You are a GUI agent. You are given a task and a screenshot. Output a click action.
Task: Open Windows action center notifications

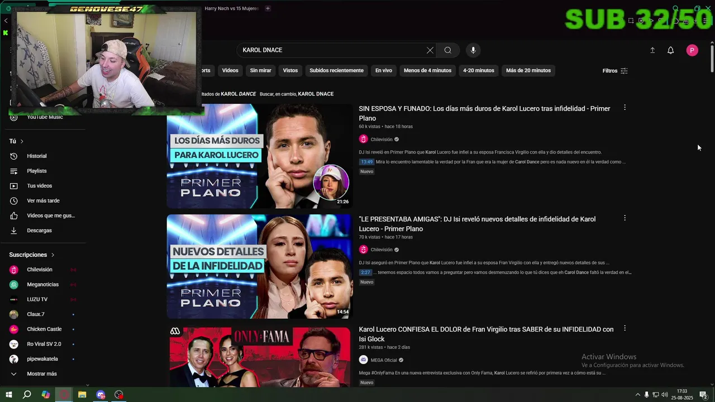tap(704, 395)
